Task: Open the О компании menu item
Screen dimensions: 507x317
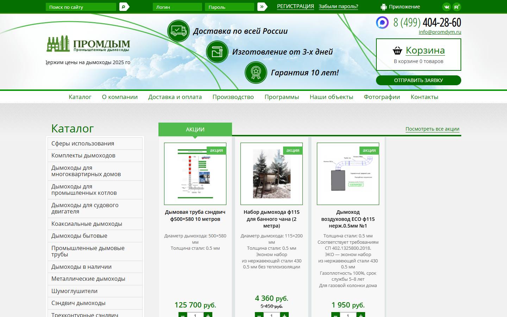Action: point(120,97)
